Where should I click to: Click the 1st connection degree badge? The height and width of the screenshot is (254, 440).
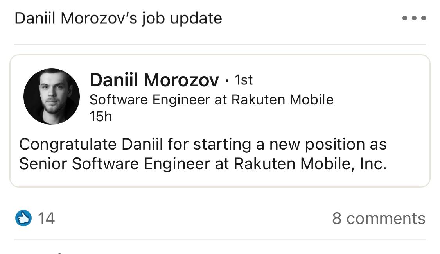click(243, 80)
